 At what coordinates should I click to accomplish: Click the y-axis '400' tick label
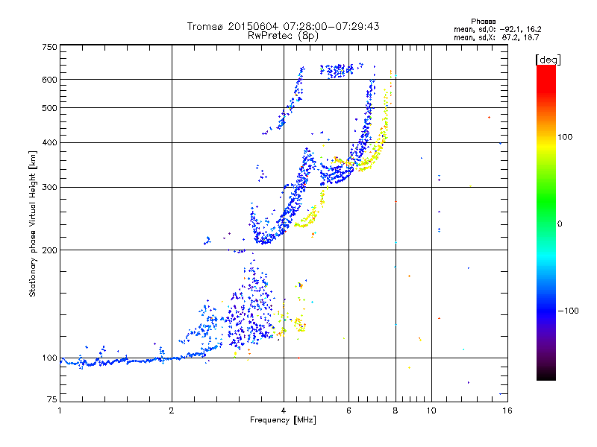tap(49, 143)
